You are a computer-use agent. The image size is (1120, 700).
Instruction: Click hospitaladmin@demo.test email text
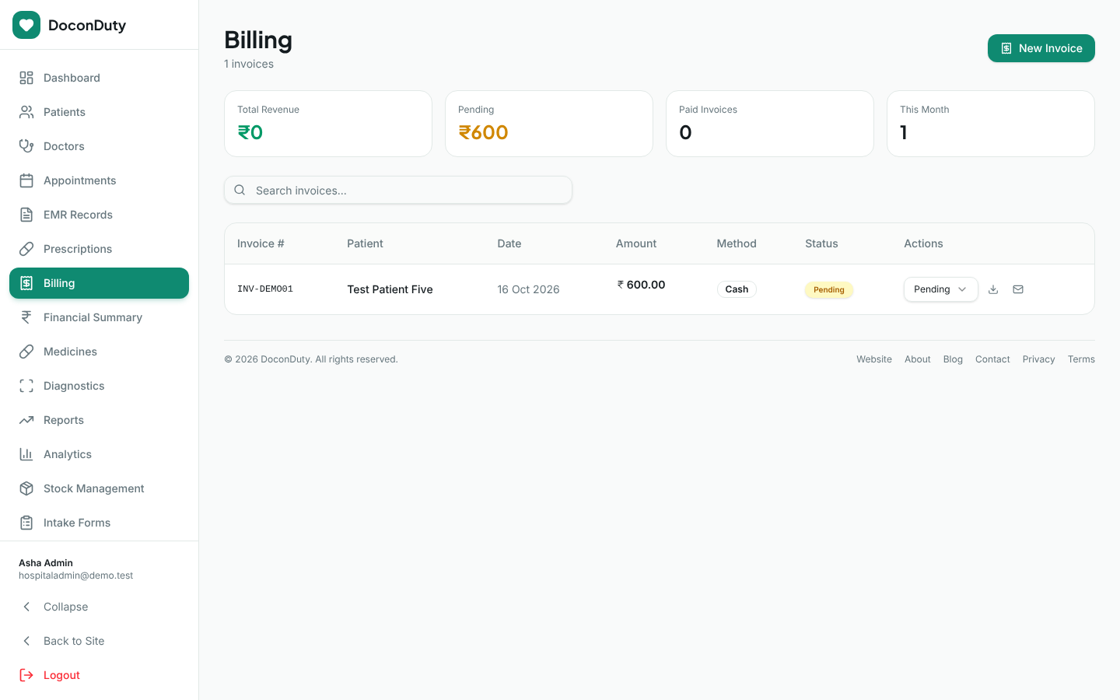tap(75, 576)
